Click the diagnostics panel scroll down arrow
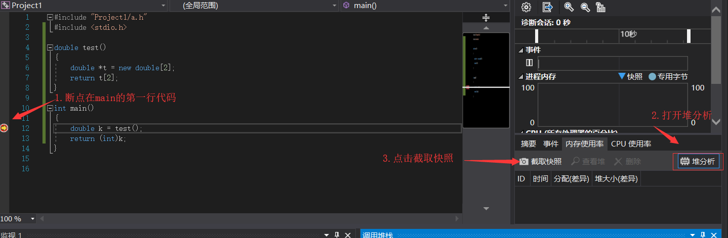Screen dimensions: 728x238 point(716,121)
